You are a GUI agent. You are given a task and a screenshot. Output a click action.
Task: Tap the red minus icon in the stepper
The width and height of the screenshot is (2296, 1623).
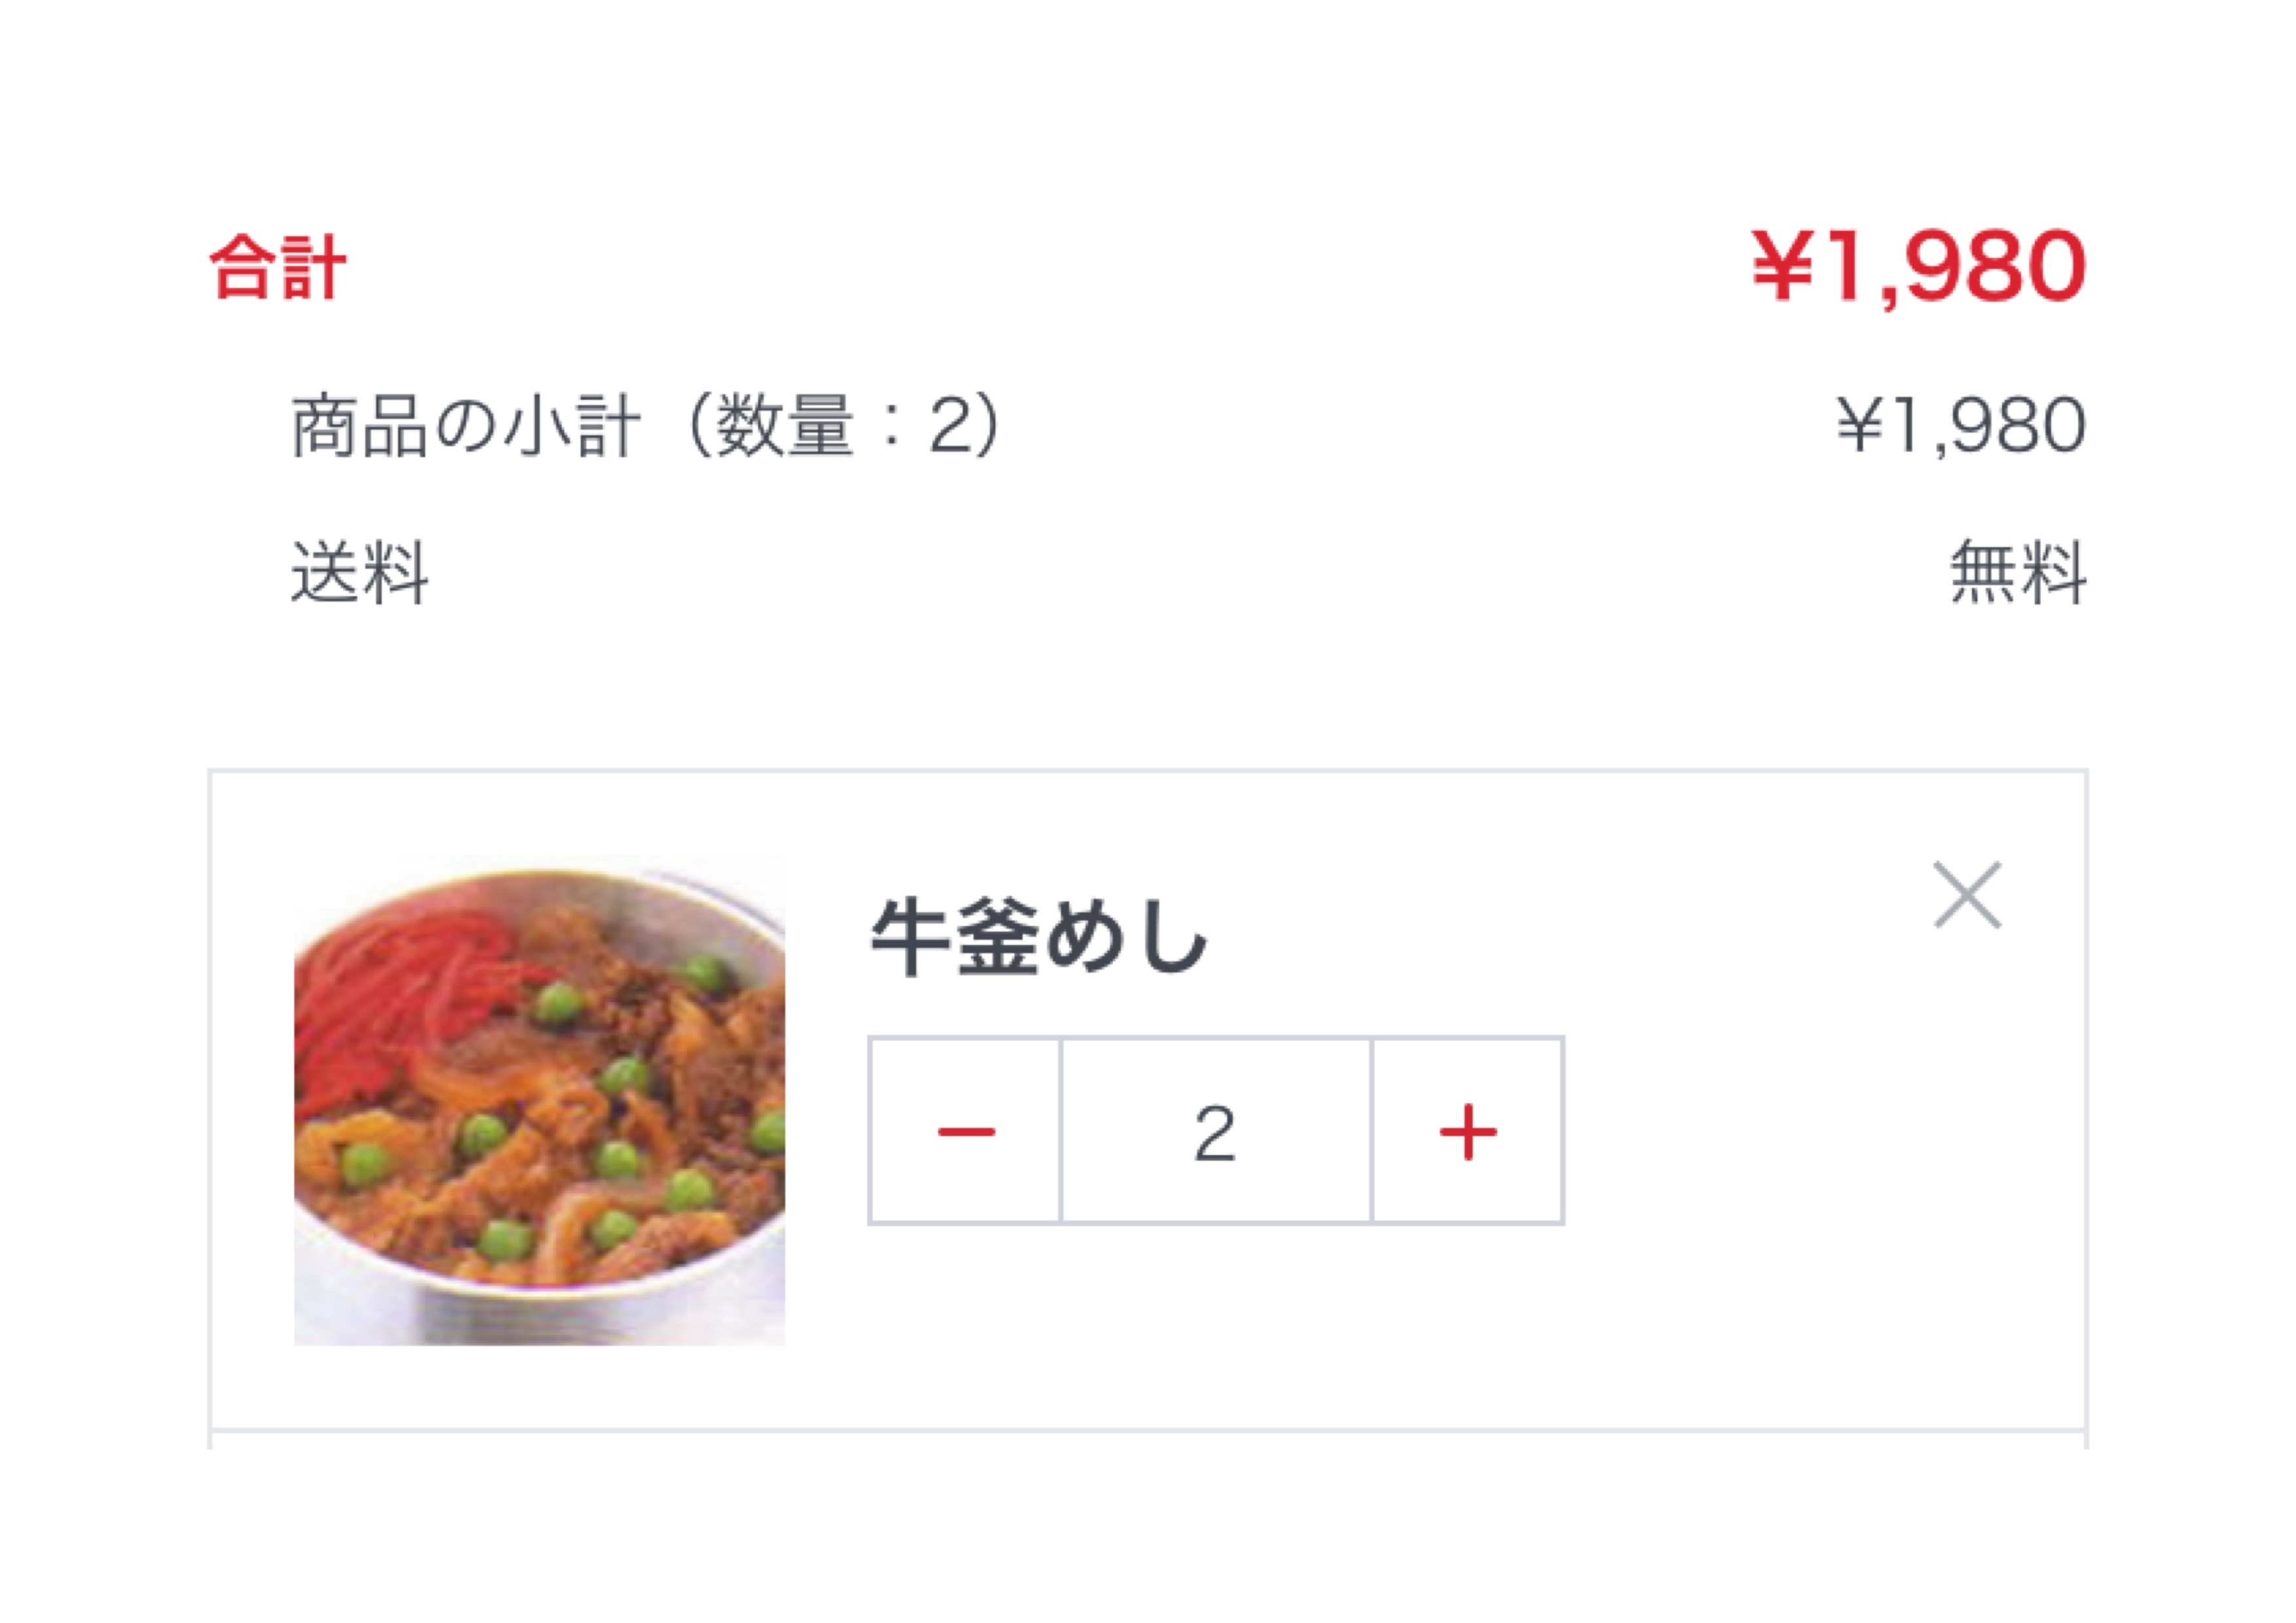966,1132
